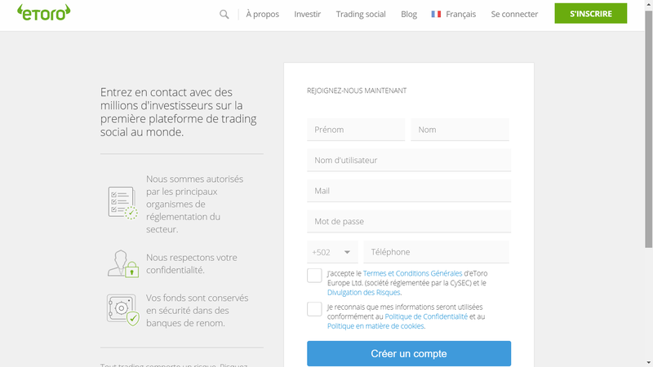This screenshot has width=653, height=367.
Task: Open the Investir menu
Action: (x=308, y=14)
